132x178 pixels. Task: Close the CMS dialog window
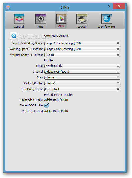point(119,6)
